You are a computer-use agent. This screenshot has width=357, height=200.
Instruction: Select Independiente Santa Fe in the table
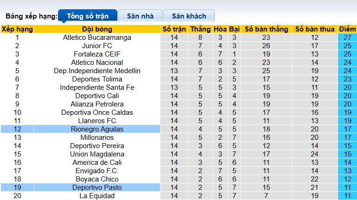(97, 87)
